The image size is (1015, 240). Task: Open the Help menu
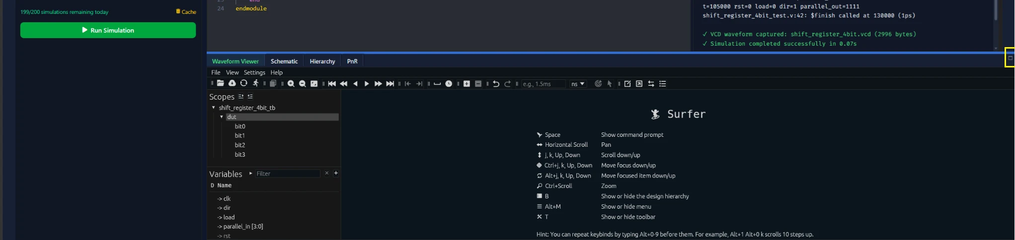click(276, 72)
